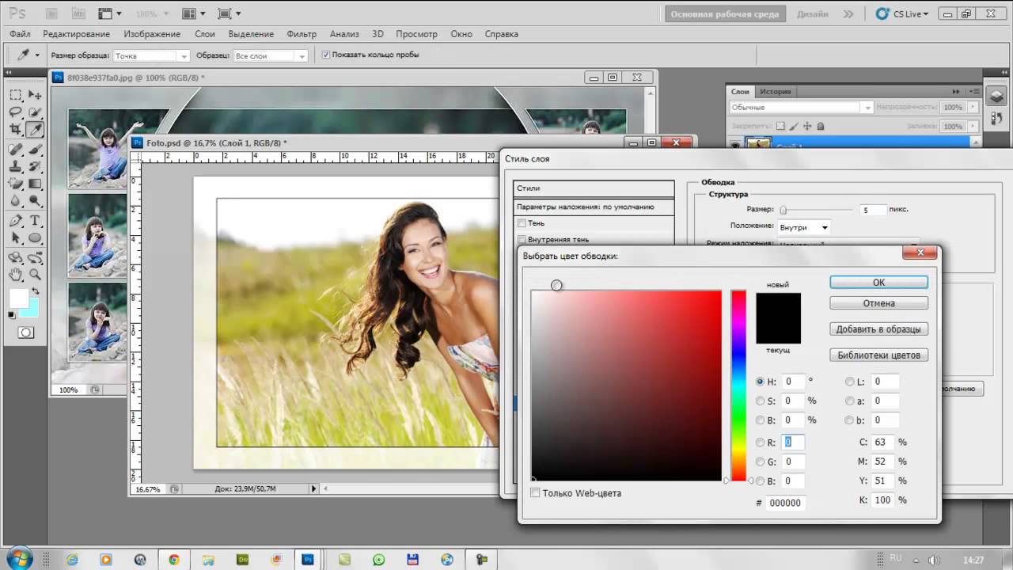This screenshot has height=570, width=1013.
Task: Toggle visibility of Слой 1 layer
Action: [x=736, y=144]
